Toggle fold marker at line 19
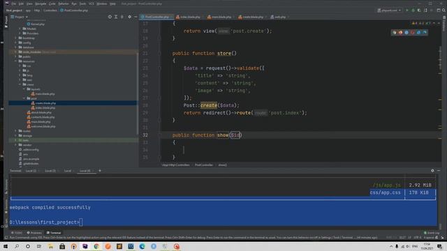This screenshot has width=447, height=251. 160,38
